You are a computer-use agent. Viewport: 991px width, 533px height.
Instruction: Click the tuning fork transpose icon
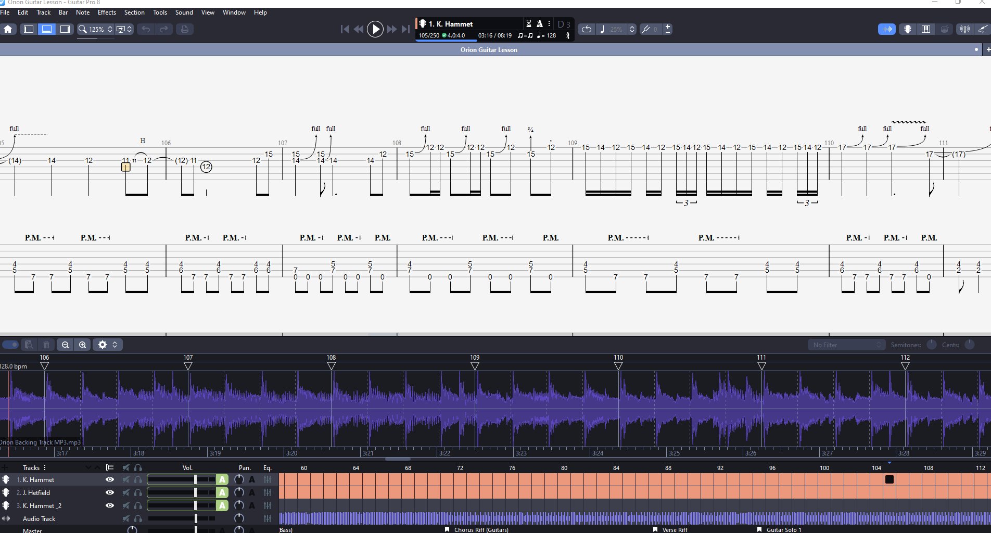pyautogui.click(x=646, y=29)
